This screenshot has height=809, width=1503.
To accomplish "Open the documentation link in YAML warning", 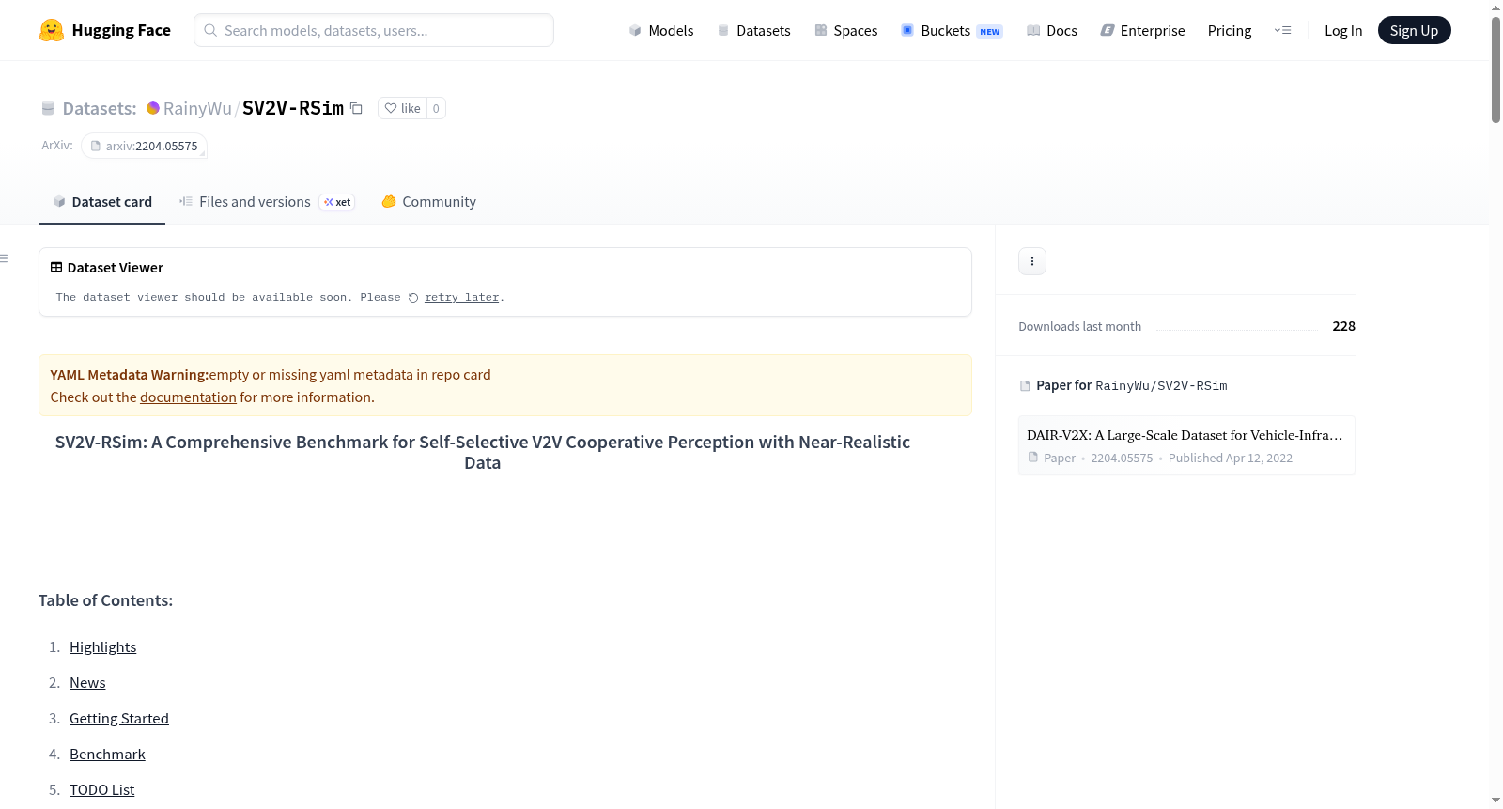I will 188,397.
